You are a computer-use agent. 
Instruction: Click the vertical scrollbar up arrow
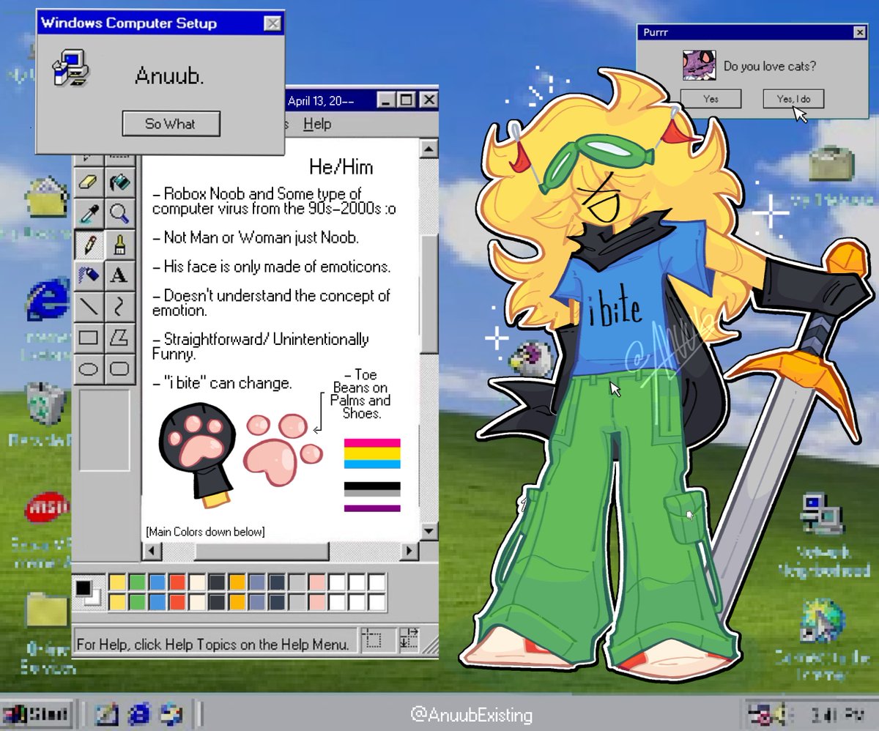[x=429, y=149]
